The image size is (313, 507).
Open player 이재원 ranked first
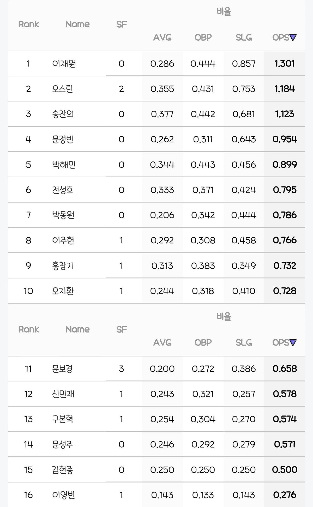coord(64,64)
